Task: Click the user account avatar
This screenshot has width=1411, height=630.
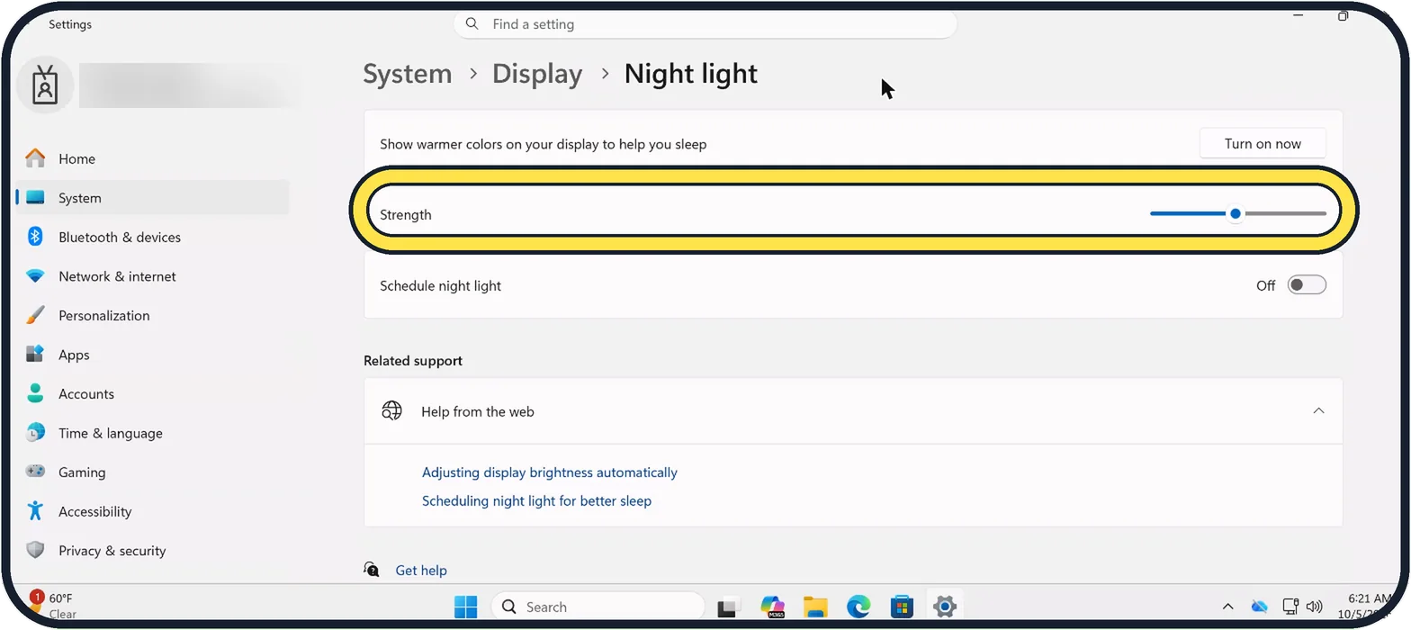Action: [x=45, y=85]
